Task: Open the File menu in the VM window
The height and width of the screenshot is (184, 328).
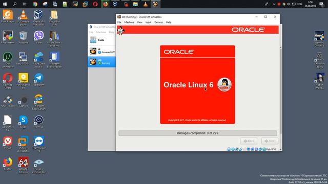Action: click(119, 22)
